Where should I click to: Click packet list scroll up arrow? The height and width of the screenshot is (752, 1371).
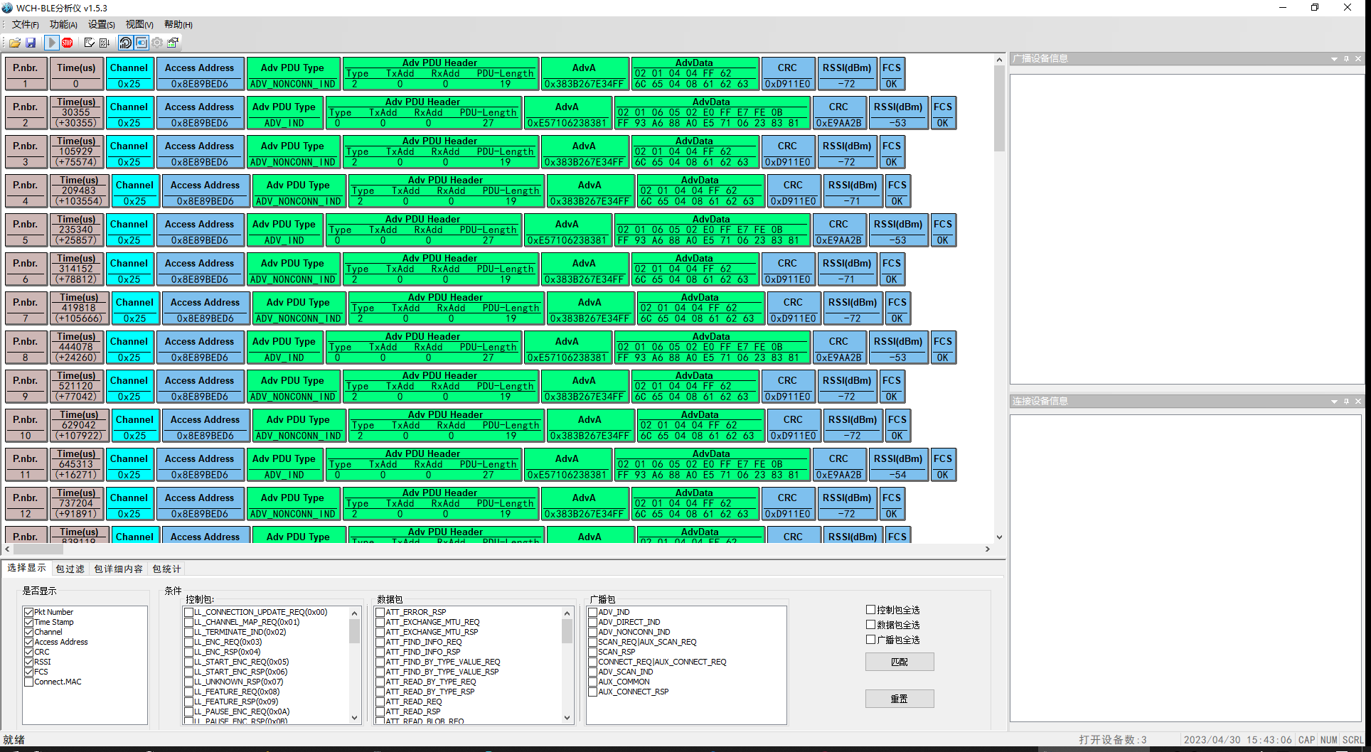[x=999, y=60]
